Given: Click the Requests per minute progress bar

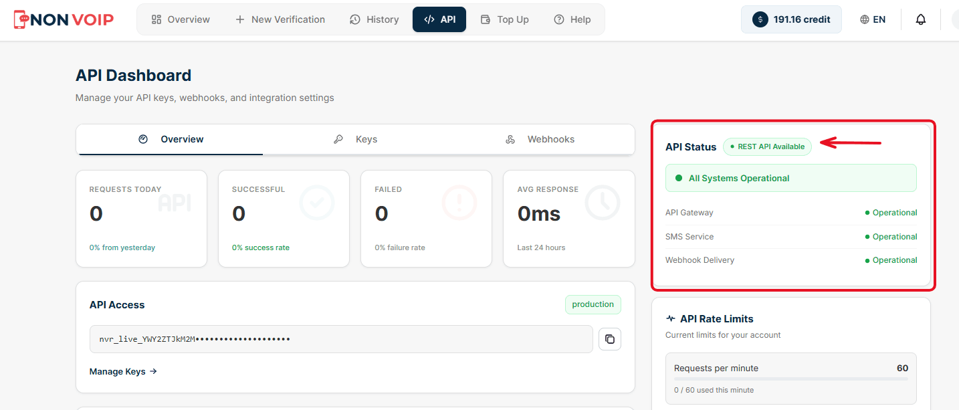Looking at the screenshot, I should (x=791, y=379).
